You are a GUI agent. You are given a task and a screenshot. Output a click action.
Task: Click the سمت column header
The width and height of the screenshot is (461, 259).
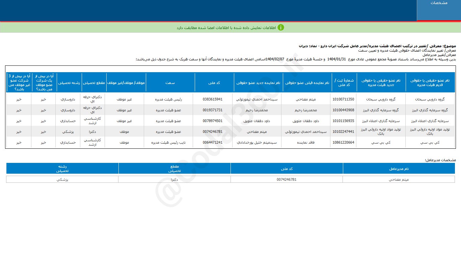(x=170, y=82)
